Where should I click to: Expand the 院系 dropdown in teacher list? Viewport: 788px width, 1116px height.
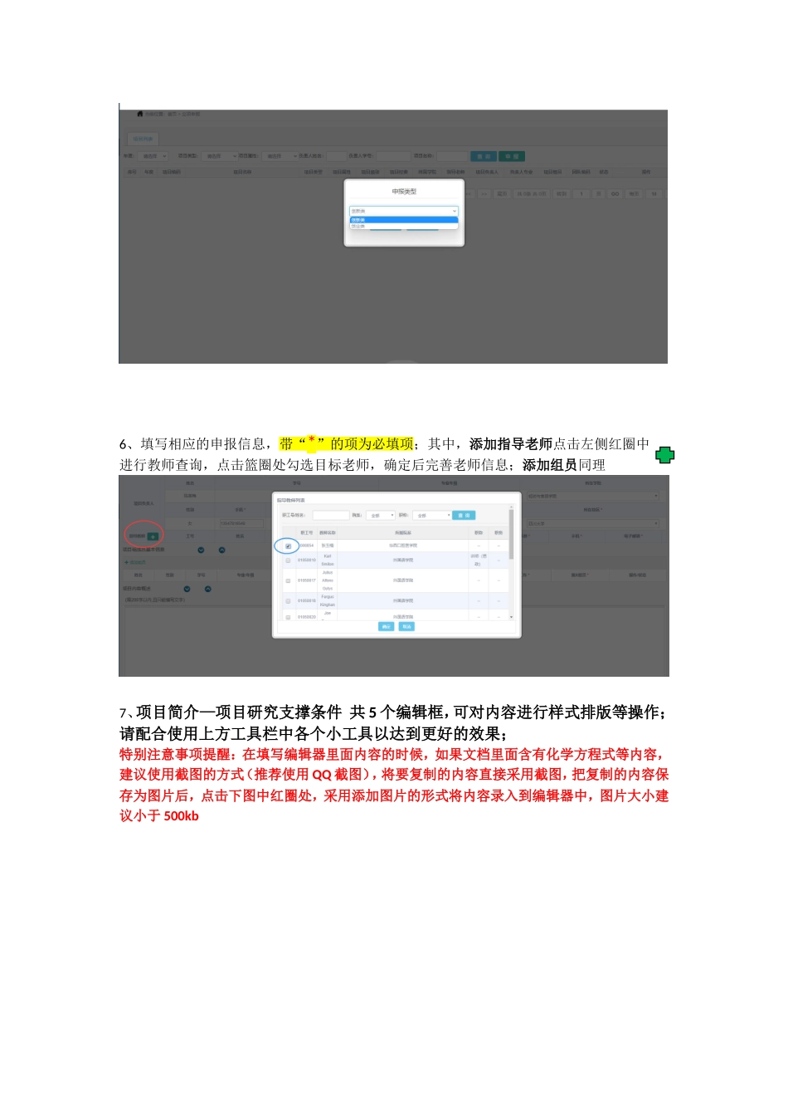click(381, 516)
